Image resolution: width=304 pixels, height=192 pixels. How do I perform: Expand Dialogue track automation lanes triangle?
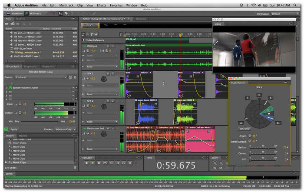(83, 67)
